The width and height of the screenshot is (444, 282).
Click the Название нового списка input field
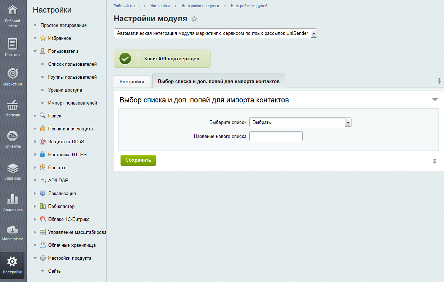click(x=276, y=137)
